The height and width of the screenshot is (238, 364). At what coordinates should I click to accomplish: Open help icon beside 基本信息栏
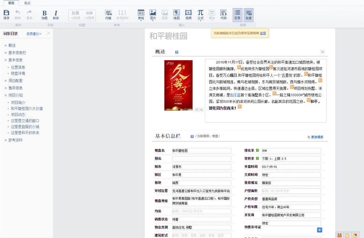[192, 136]
